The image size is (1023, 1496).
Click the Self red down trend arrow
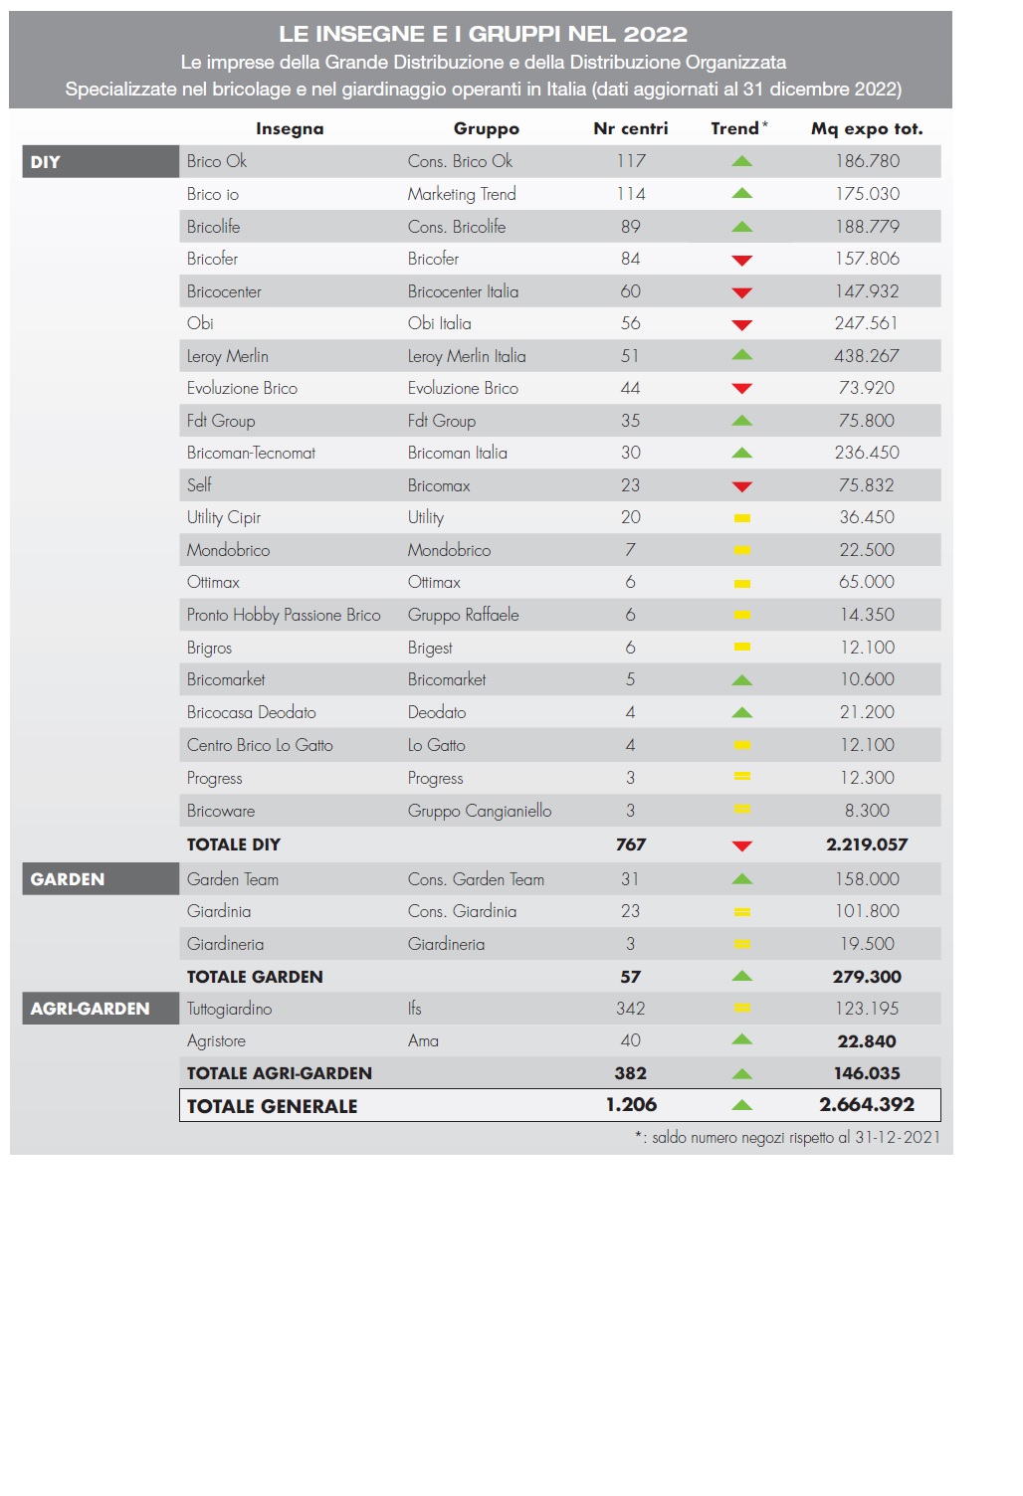(x=741, y=487)
